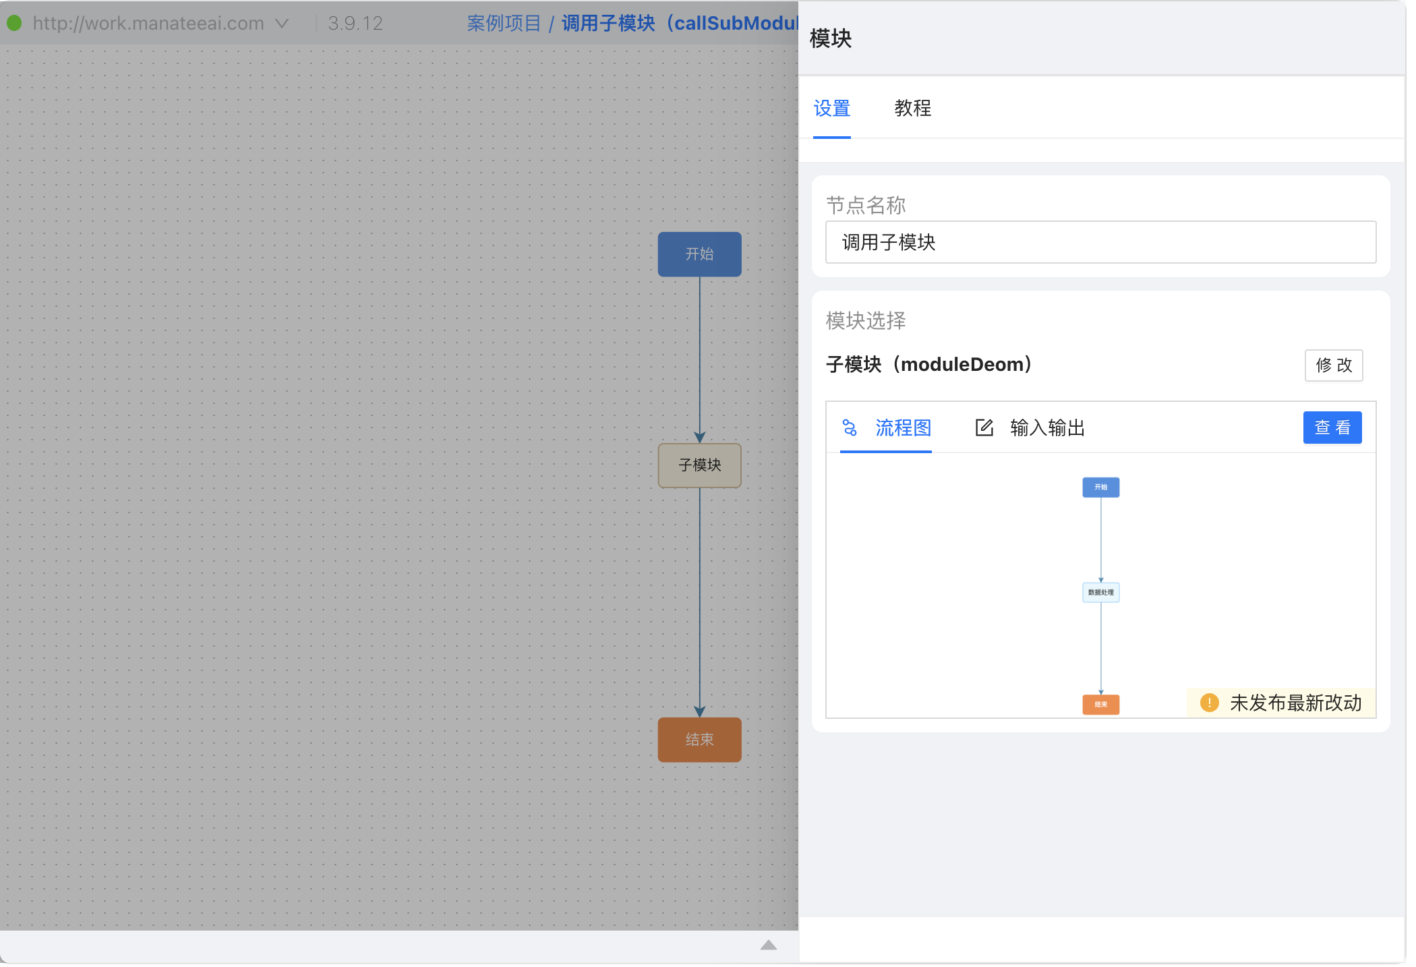Click the 开始 node in preview thumbnail
The height and width of the screenshot is (967, 1416).
tap(1100, 488)
